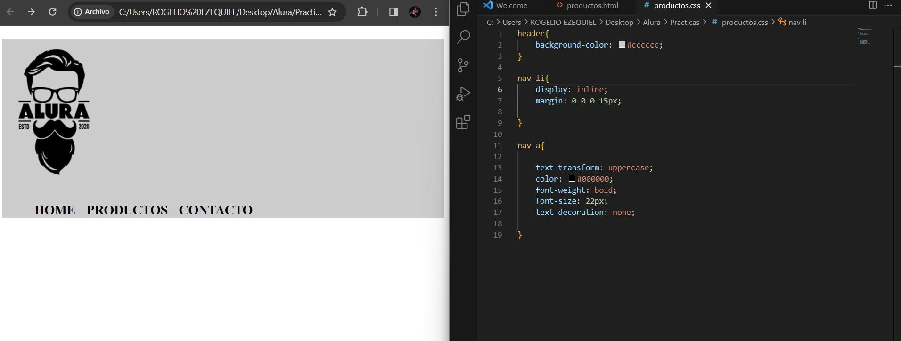Click the closing brace on line 19
This screenshot has height=341, width=901.
pos(520,235)
